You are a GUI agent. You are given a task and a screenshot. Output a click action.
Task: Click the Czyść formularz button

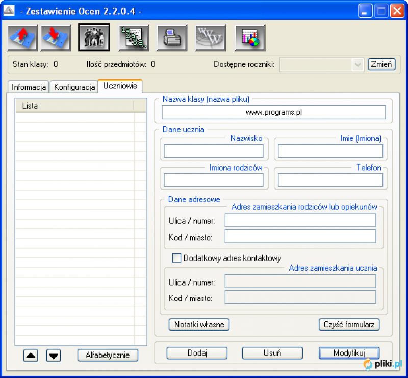click(349, 324)
